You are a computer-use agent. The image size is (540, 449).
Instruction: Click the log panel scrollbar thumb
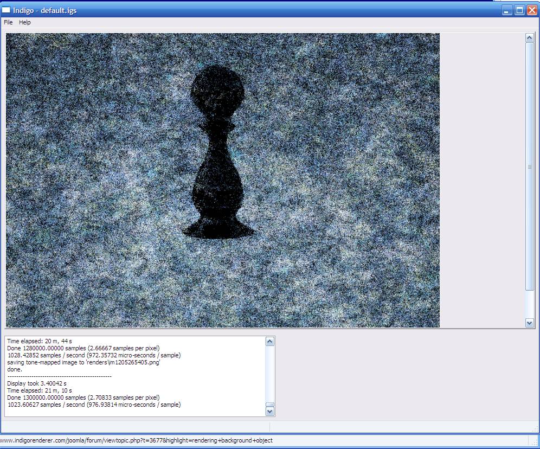coord(269,405)
